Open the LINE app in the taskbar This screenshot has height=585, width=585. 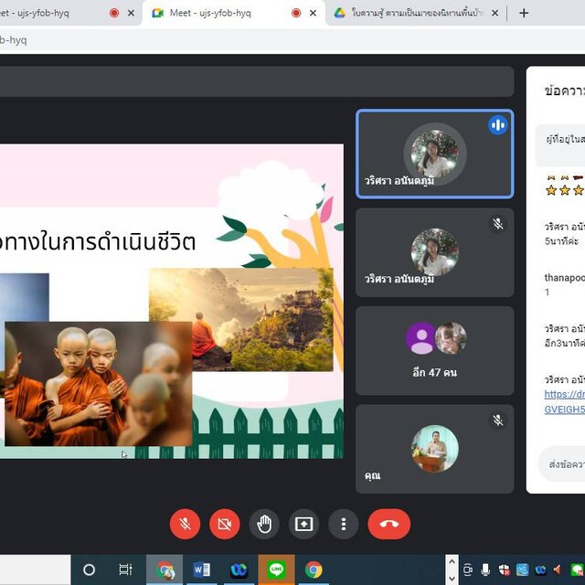pos(276,569)
